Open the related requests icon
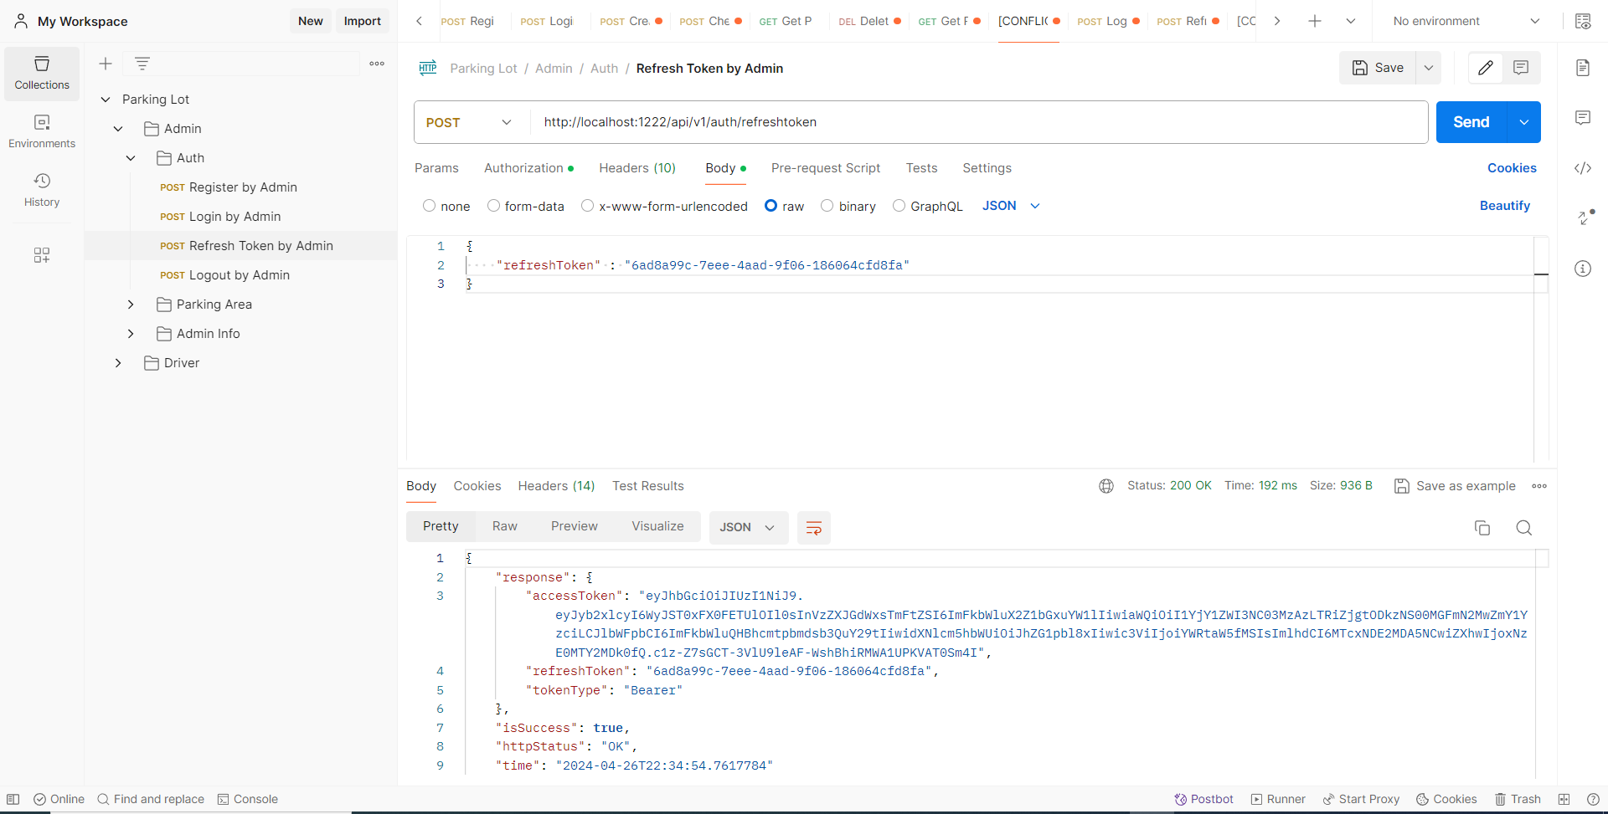 [1583, 218]
